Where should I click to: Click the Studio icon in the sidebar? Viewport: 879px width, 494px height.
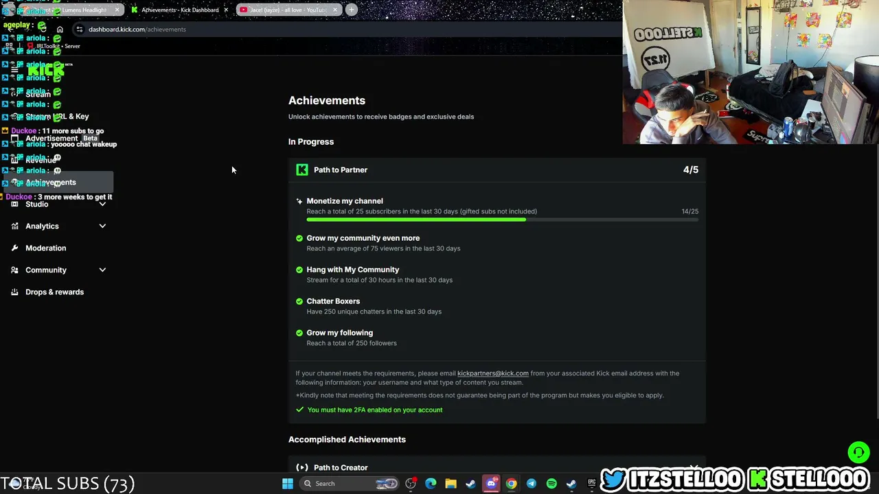click(14, 204)
